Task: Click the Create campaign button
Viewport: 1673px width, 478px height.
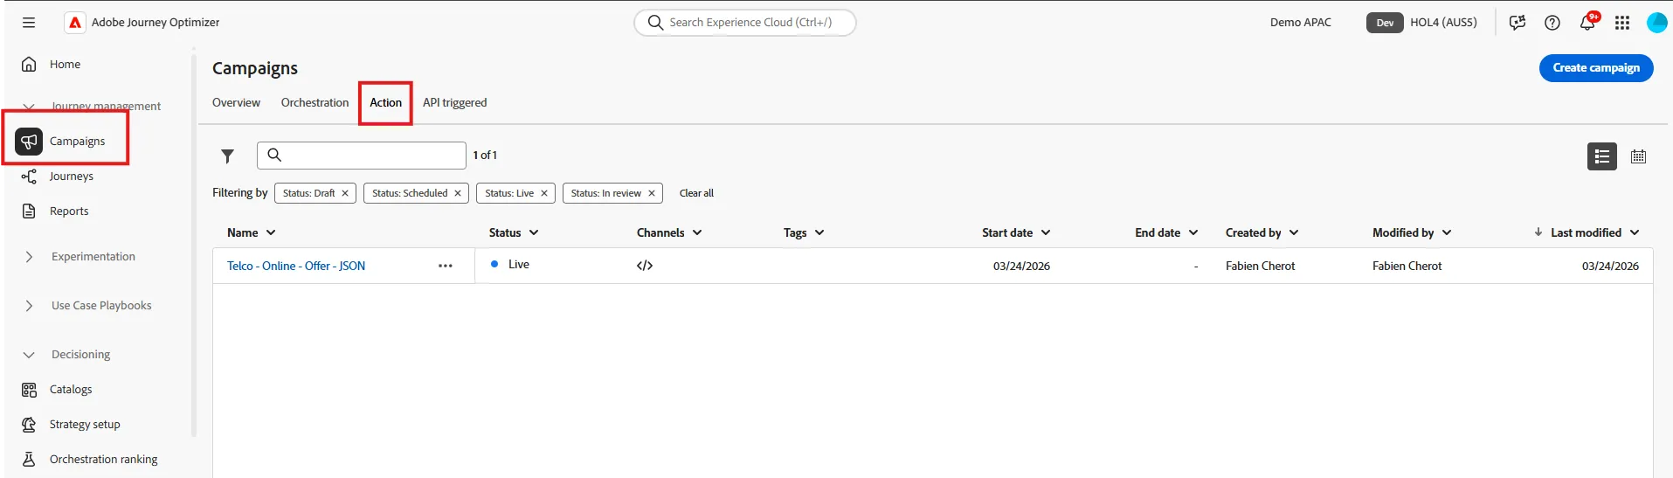Action: pyautogui.click(x=1595, y=67)
